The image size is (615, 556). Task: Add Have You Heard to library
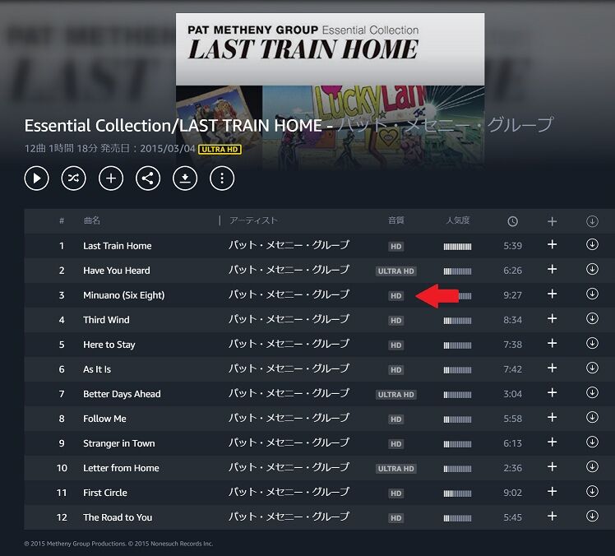pos(552,269)
